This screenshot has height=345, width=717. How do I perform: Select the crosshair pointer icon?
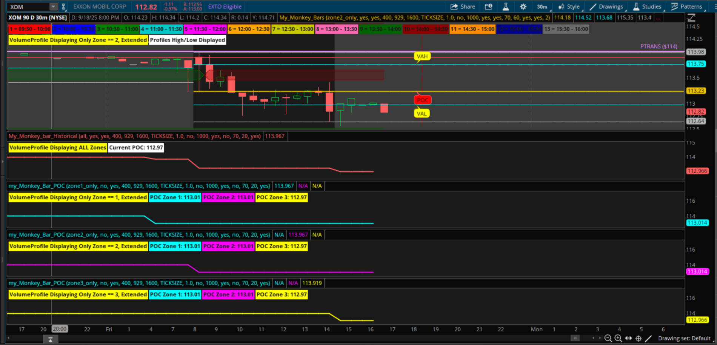pos(639,338)
